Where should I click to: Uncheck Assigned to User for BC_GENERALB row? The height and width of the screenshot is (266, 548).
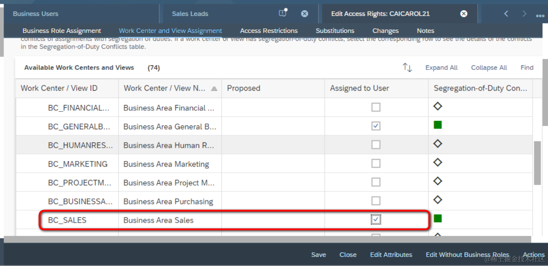point(376,126)
